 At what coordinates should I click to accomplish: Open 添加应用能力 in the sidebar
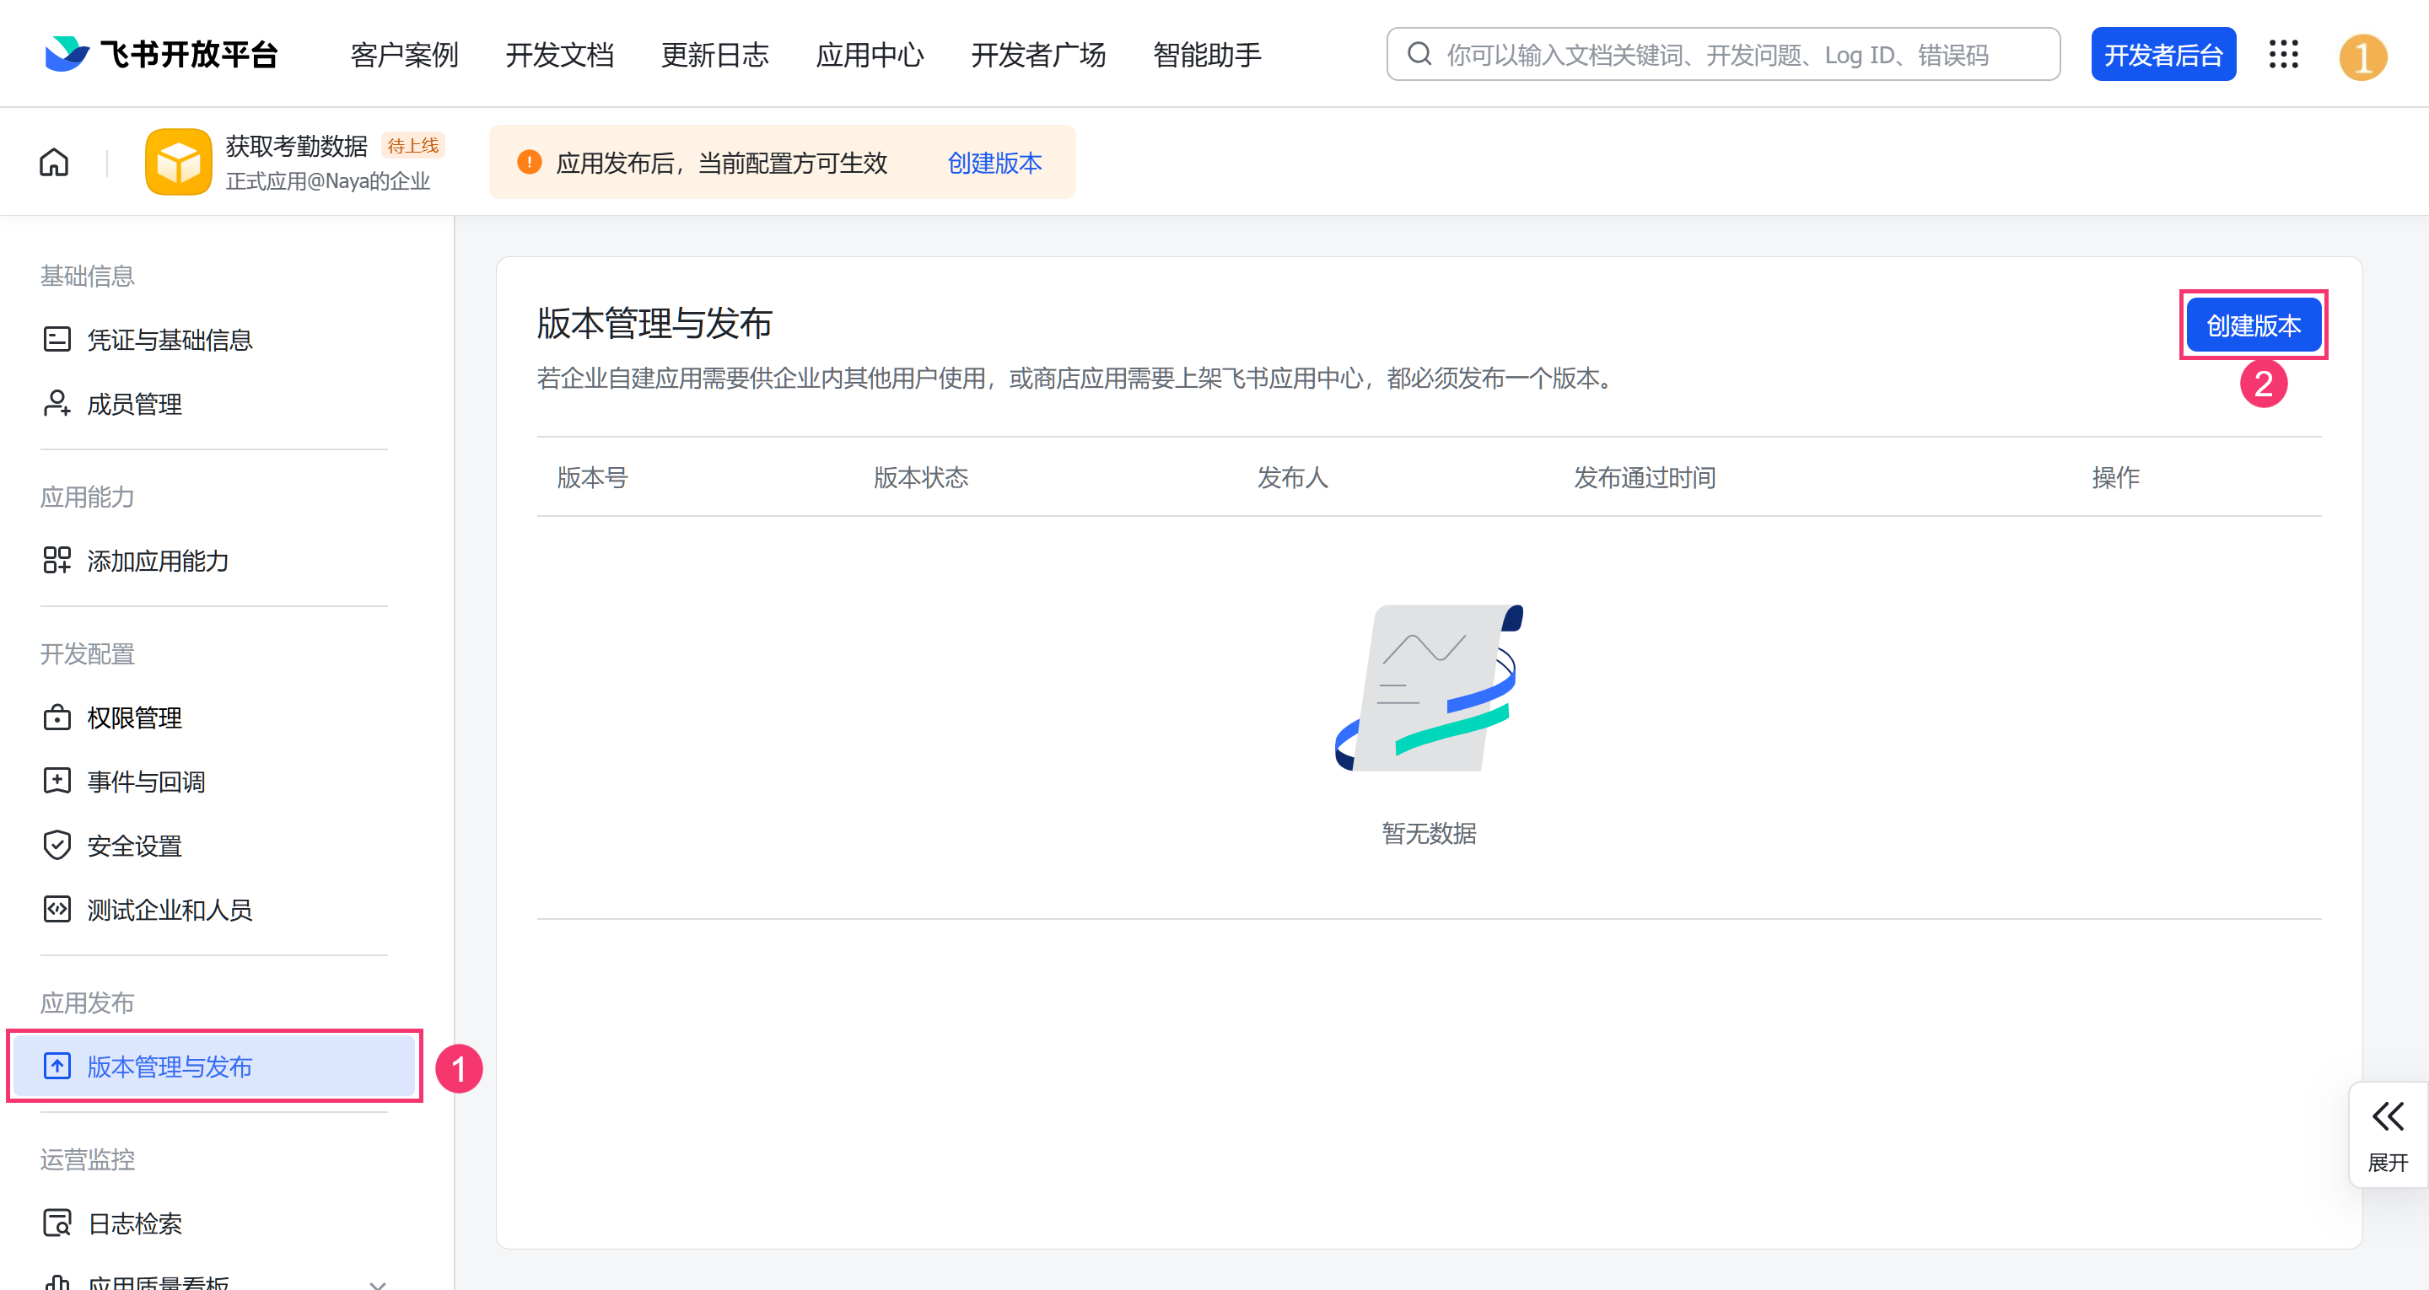pos(158,560)
